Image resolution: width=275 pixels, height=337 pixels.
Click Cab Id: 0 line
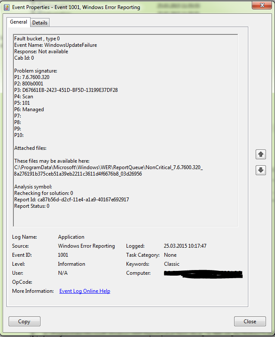(x=24, y=58)
